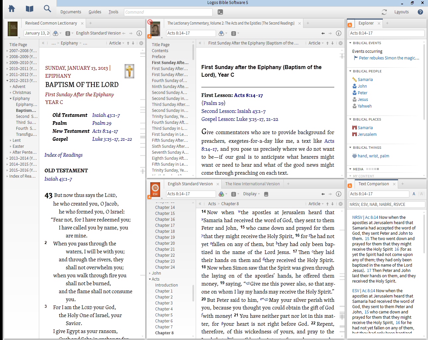Collapse the Epiphany tree node
This screenshot has width=428, height=340.
pos(11,99)
